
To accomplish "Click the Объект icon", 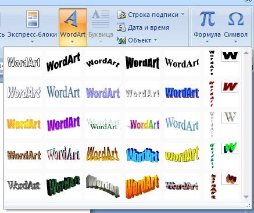I will tap(121, 40).
